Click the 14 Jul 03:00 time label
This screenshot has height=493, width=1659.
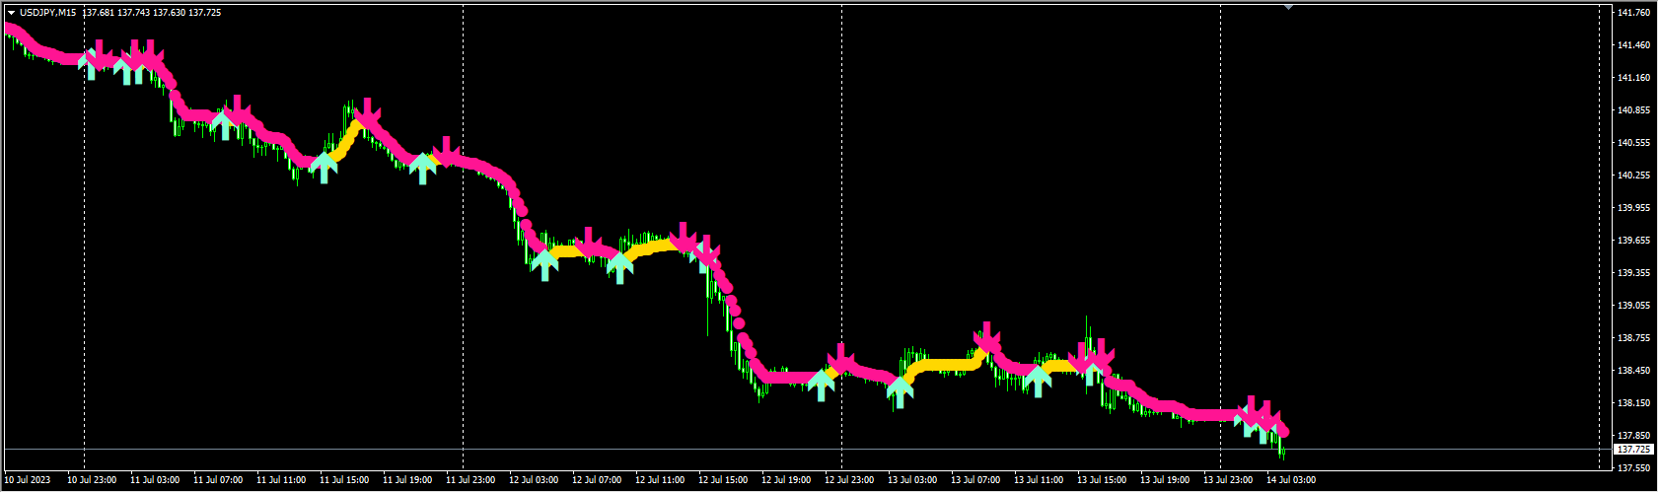click(1291, 480)
